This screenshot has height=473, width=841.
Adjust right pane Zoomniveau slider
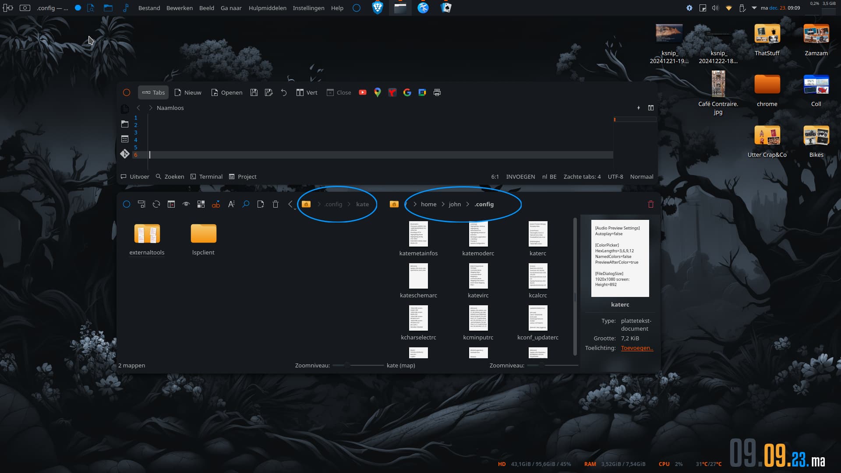pos(552,365)
